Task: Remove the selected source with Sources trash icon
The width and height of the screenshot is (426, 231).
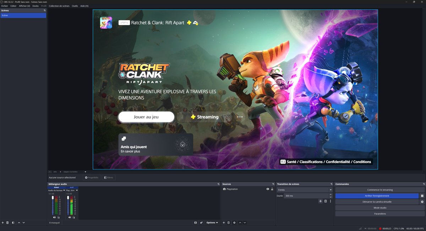Action: tap(229, 223)
